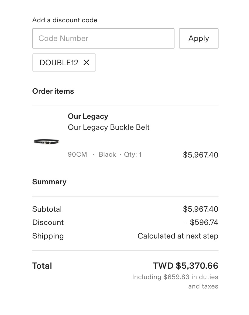Image resolution: width=249 pixels, height=315 pixels.
Task: Select the DOUBLE12 code chip label
Action: 59,63
